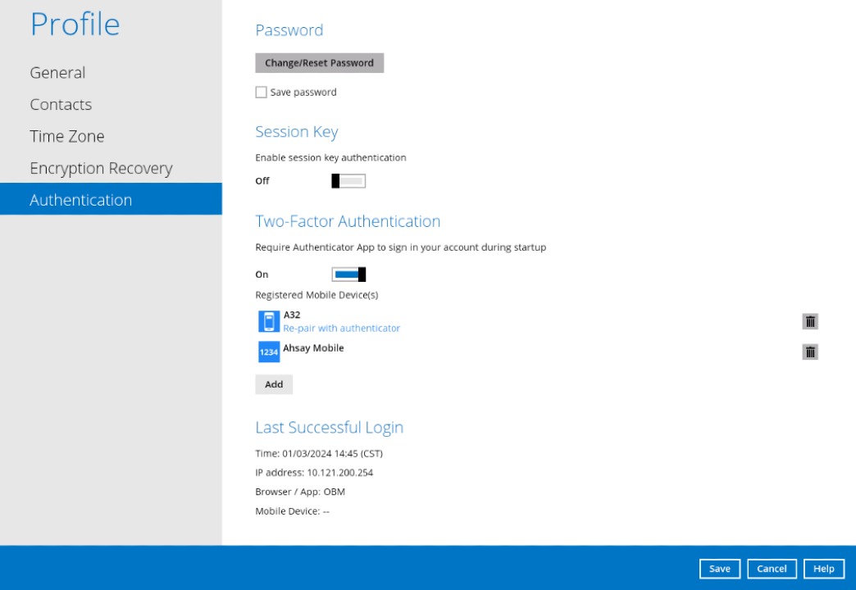This screenshot has width=856, height=590.
Task: Open Help from the bottom bar
Action: point(824,569)
